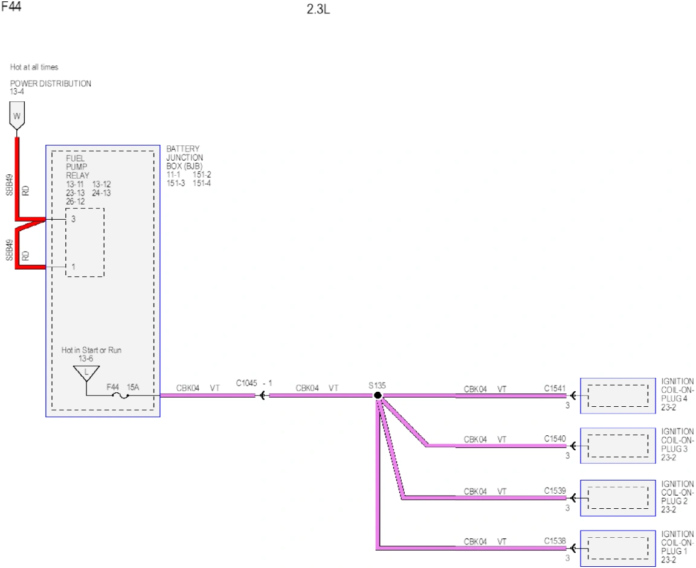Click the 'C1045' connector label
The width and height of the screenshot is (696, 568).
click(246, 383)
